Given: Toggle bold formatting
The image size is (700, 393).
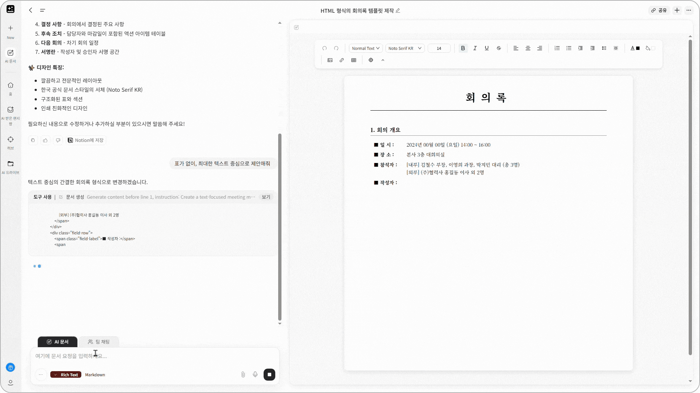Looking at the screenshot, I should click(x=463, y=48).
